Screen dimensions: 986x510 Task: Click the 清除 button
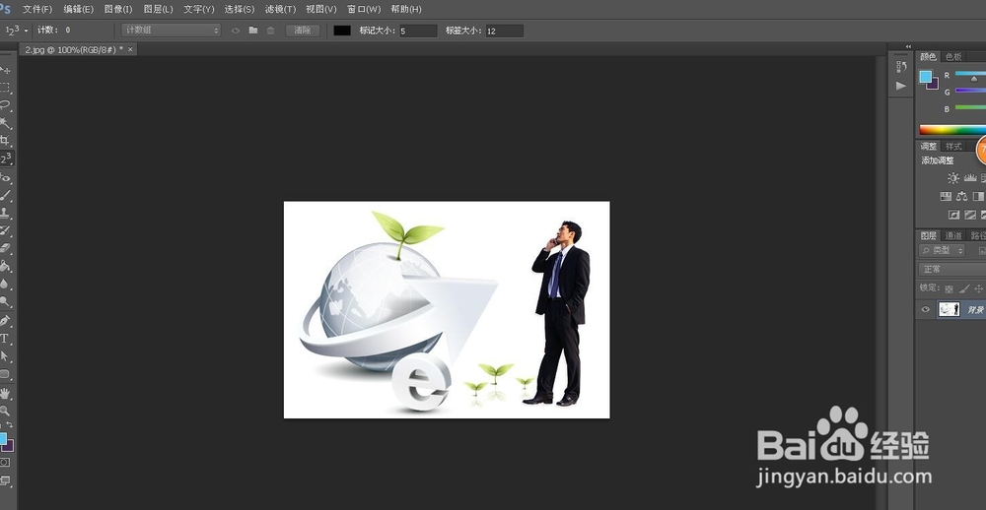click(303, 31)
